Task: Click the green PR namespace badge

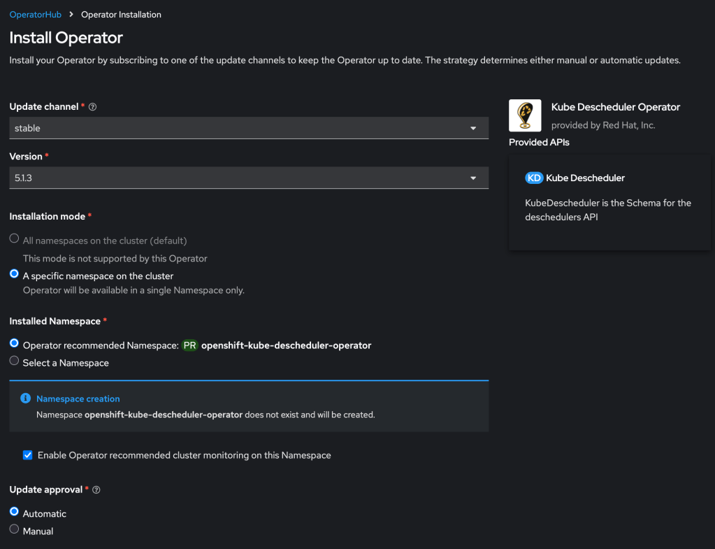Action: tap(189, 345)
